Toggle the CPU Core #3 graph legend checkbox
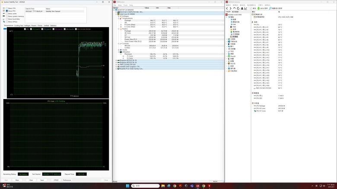 coord(54,29)
